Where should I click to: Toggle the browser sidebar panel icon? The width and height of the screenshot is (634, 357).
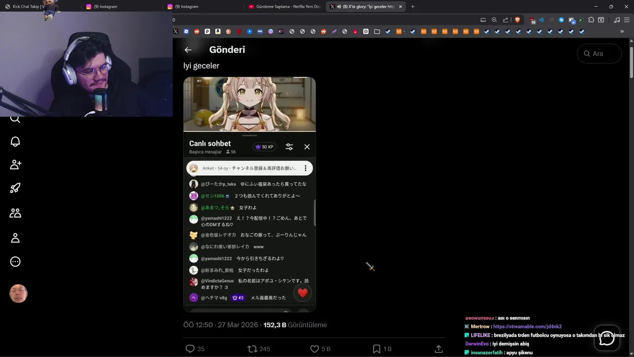tap(601, 20)
